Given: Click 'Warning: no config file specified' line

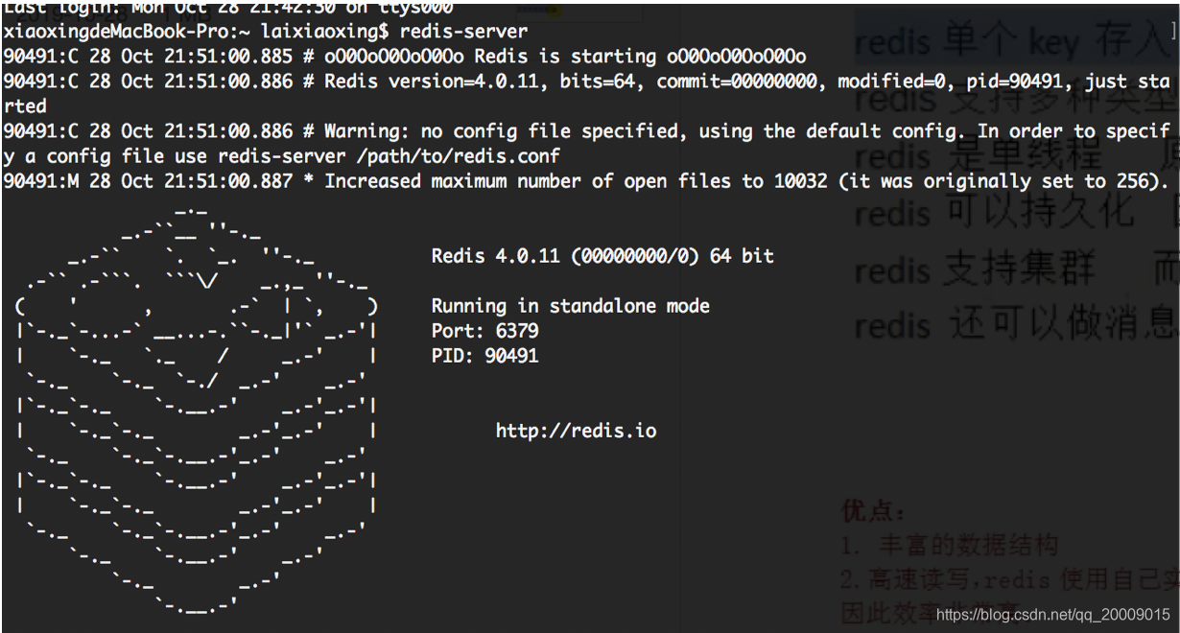Looking at the screenshot, I should [587, 143].
